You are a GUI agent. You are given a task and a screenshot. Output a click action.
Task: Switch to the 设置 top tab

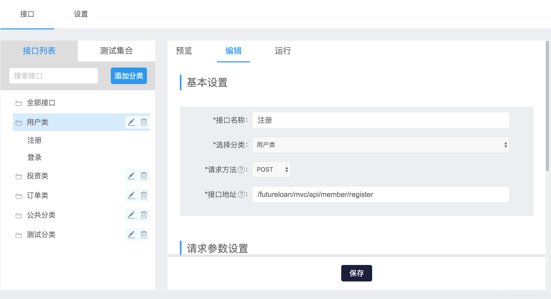tap(81, 14)
